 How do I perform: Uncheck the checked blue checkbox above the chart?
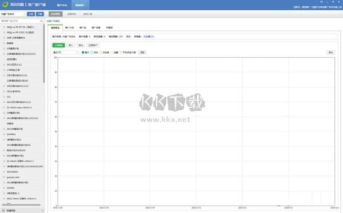[x=83, y=53]
